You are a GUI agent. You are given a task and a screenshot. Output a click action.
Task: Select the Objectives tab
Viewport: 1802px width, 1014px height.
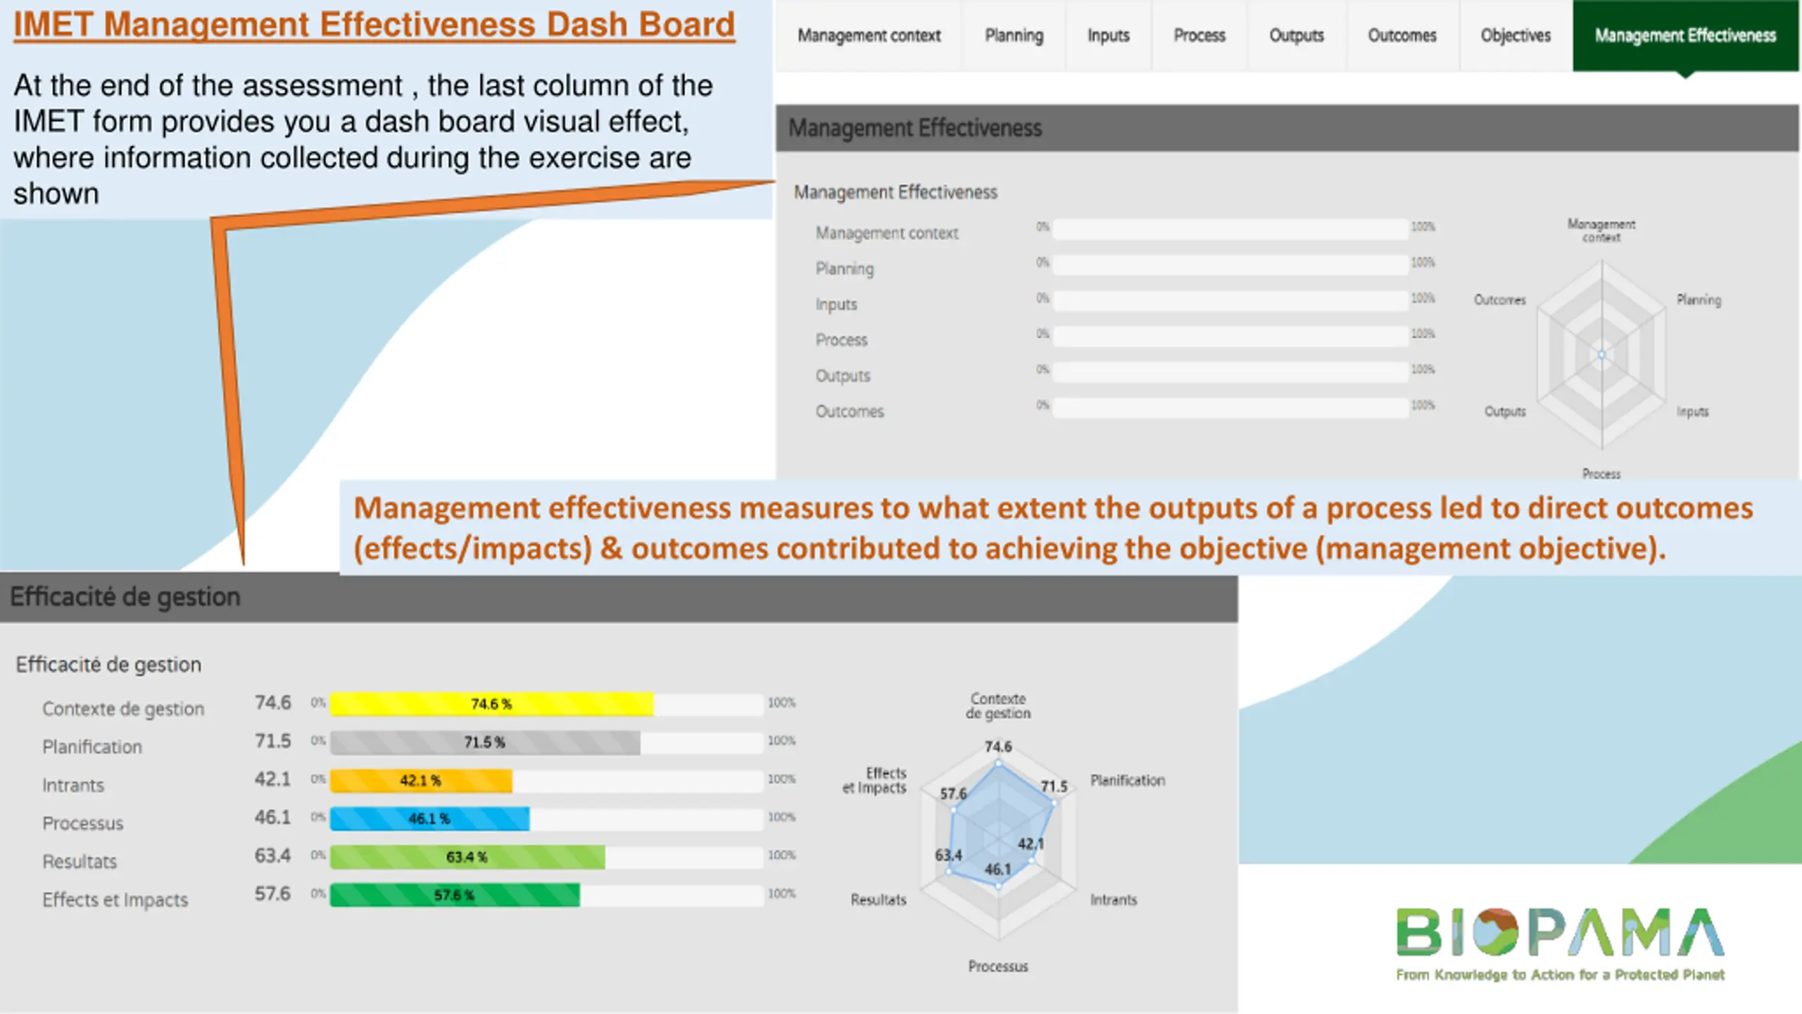coord(1516,35)
